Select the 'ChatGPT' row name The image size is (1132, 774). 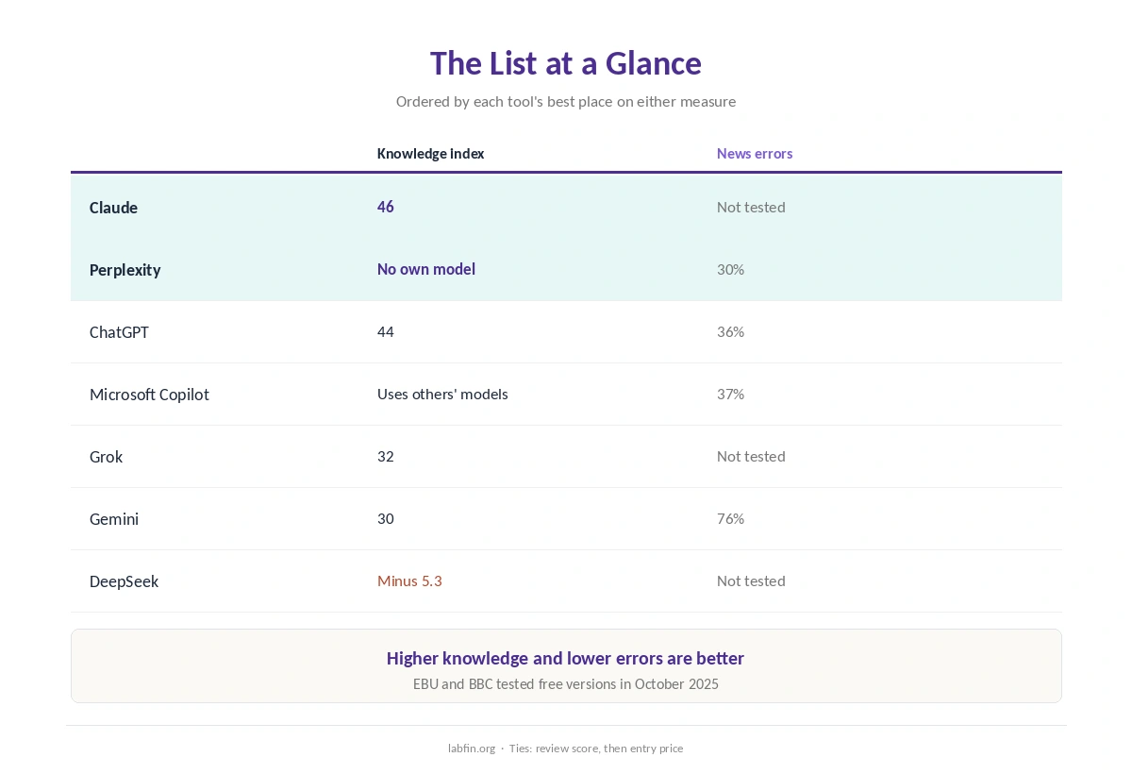pos(119,332)
